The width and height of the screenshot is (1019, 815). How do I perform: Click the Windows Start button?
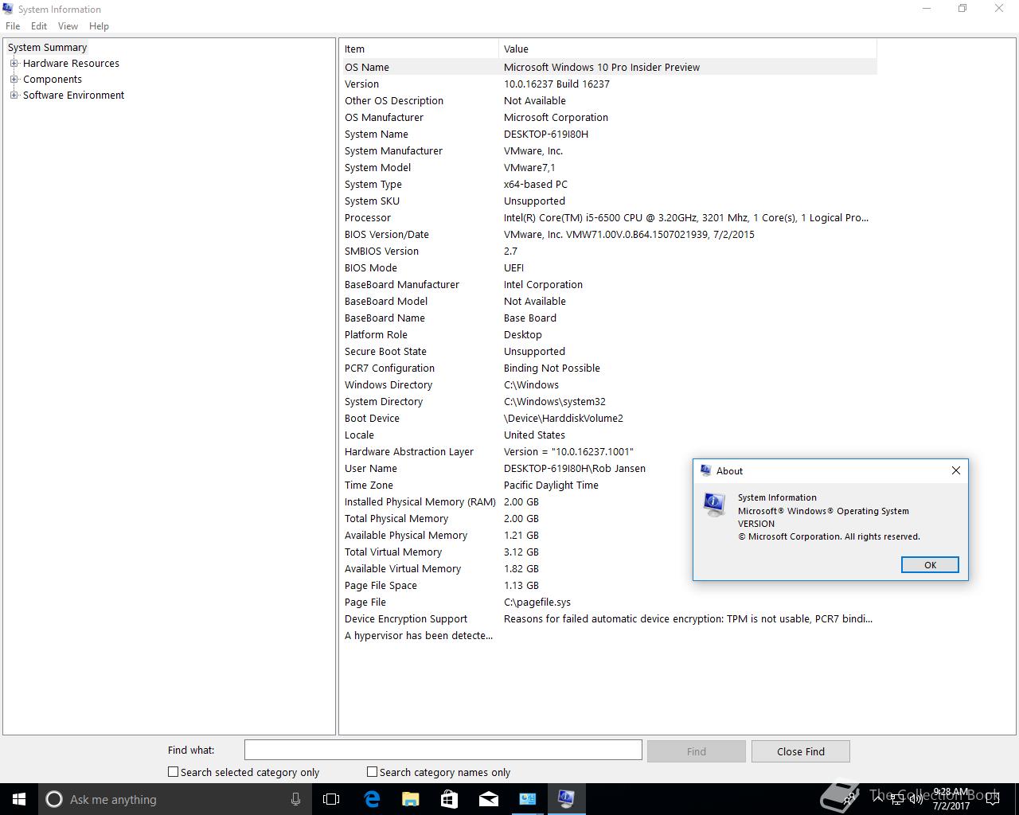pos(19,799)
